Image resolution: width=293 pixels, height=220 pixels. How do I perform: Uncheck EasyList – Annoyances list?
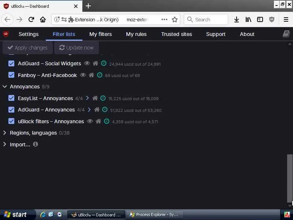click(x=11, y=98)
